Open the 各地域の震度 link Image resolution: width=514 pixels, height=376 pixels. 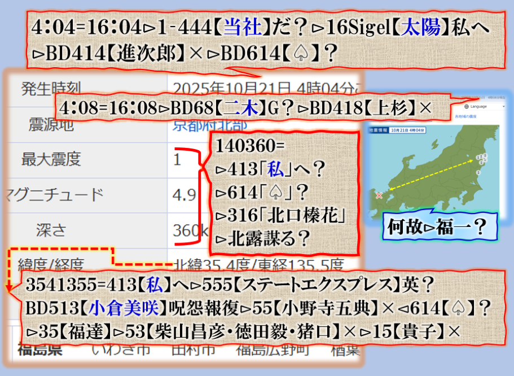pyautogui.click(x=466, y=116)
